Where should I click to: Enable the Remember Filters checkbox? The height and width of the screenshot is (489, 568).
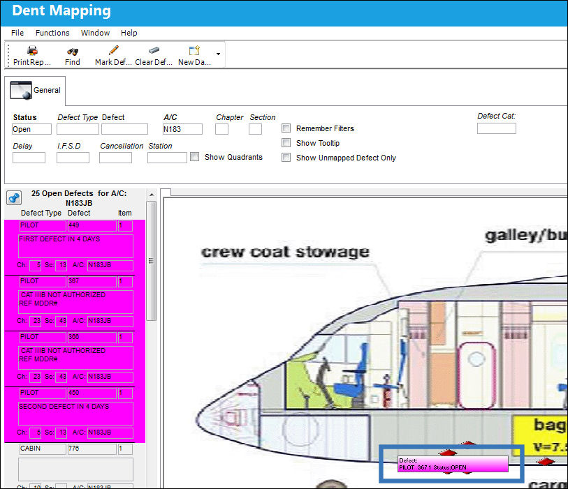tap(286, 128)
